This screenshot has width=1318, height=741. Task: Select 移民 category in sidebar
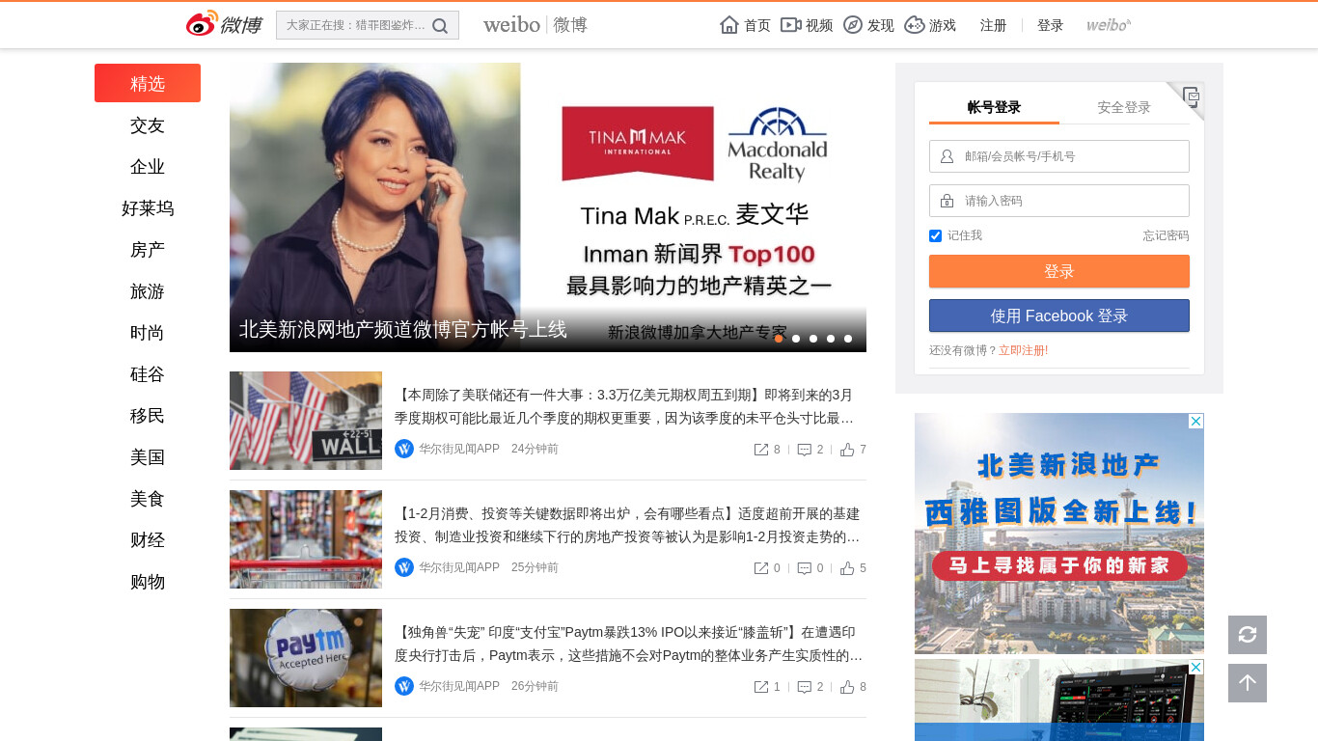[148, 416]
